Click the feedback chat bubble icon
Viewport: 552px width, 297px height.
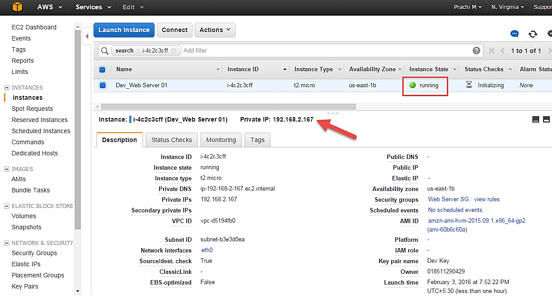point(515,34)
